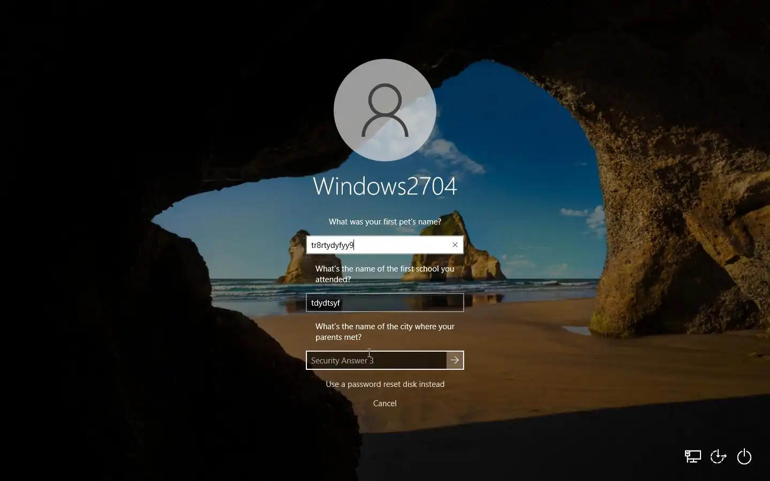Image resolution: width=770 pixels, height=481 pixels.
Task: Select the Windows2704 username text
Action: (x=385, y=186)
